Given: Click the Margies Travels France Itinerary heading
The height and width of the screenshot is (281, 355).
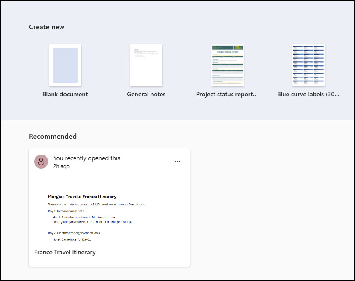Looking at the screenshot, I should click(82, 197).
